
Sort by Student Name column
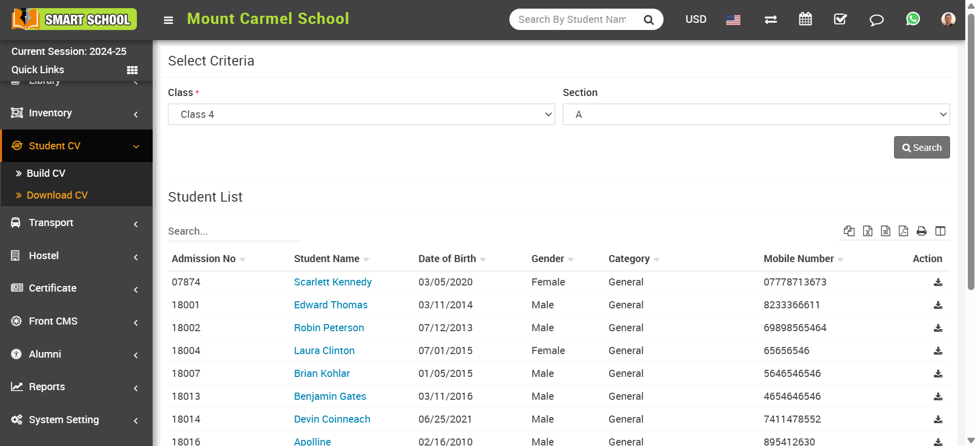(x=332, y=259)
